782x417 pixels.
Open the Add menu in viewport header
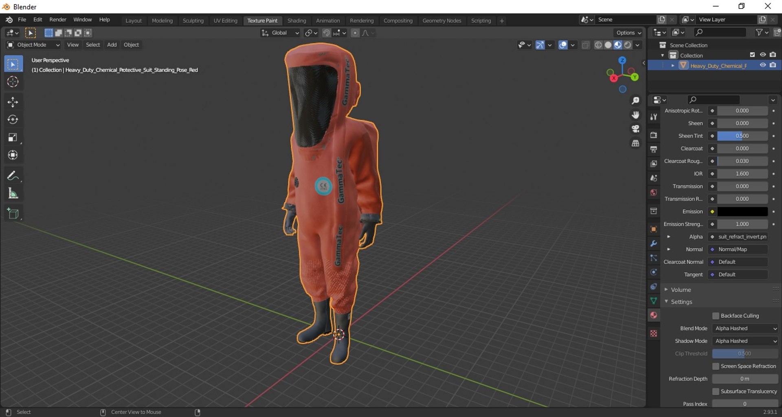112,45
